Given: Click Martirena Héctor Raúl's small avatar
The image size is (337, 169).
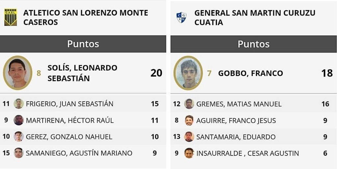Looking at the screenshot, I should click(x=19, y=120).
